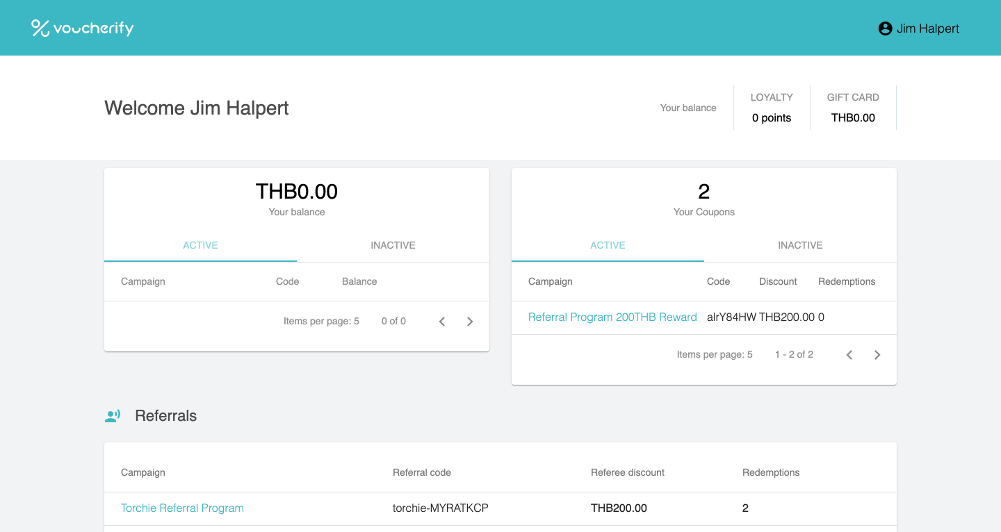Show Inactive coupons tab
1001x532 pixels.
[x=800, y=245]
